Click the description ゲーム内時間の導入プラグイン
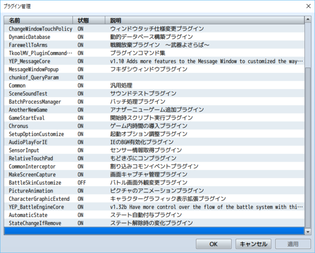315x253 pixels. [149, 126]
